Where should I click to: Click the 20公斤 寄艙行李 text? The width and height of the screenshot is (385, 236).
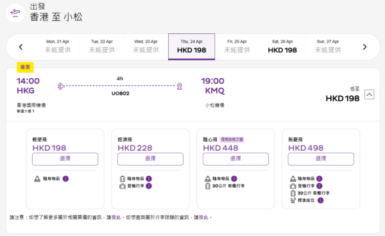point(228,186)
